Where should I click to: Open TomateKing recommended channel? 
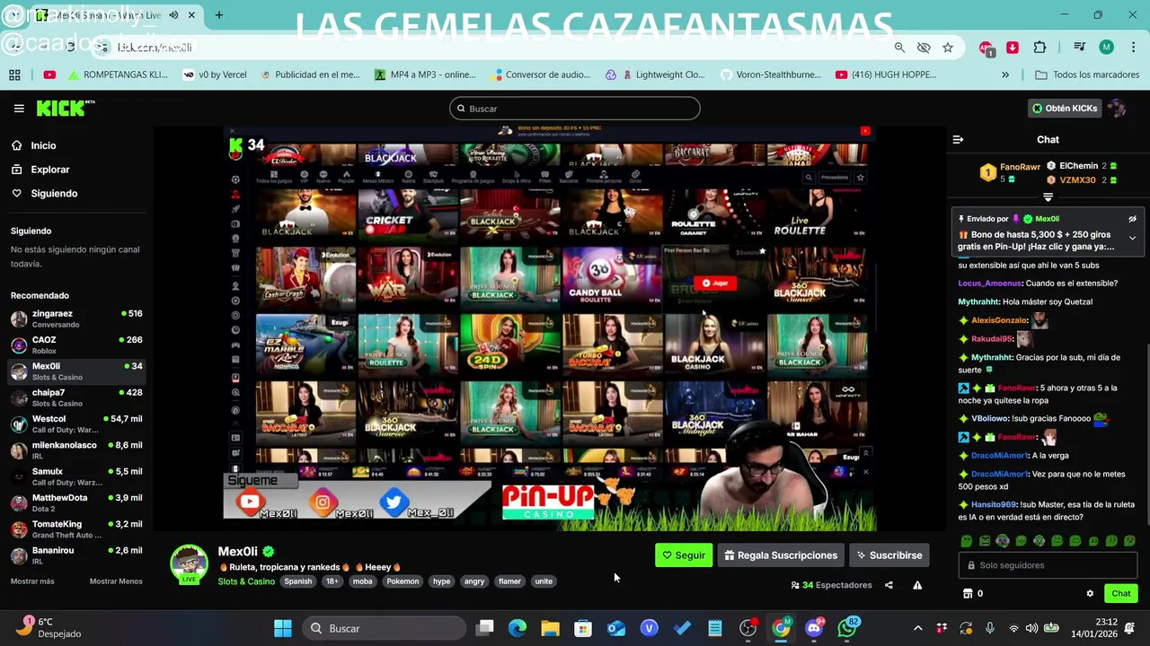[76, 529]
